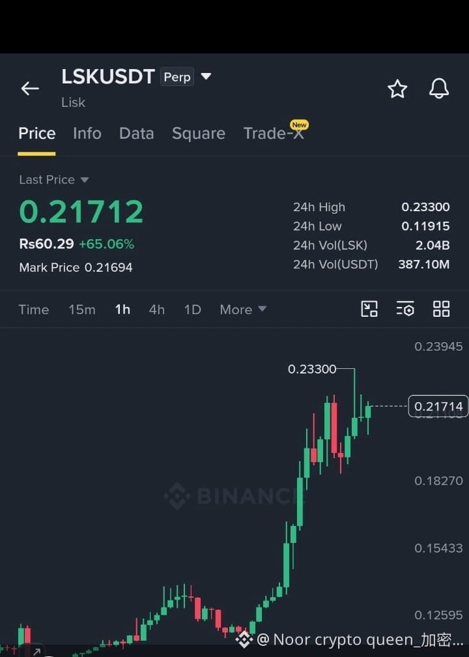
Task: Open the Last Price dropdown
Action: pos(53,180)
